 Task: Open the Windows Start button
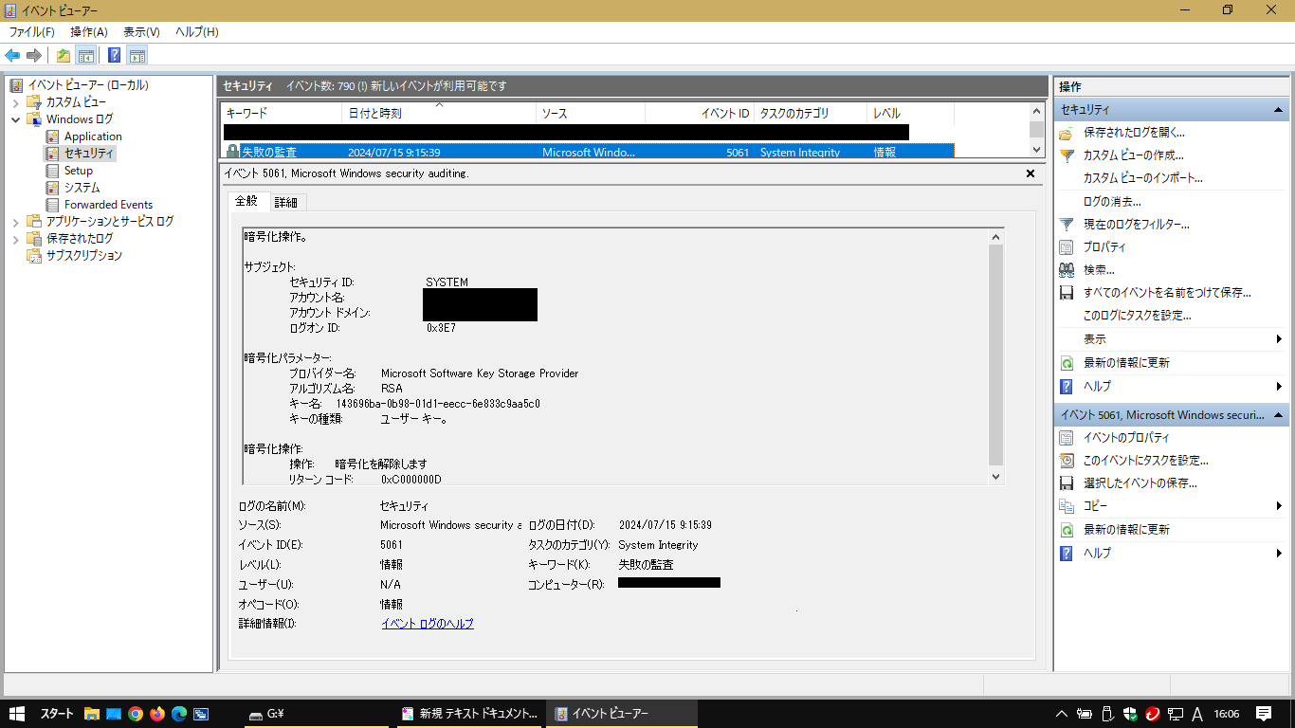click(17, 714)
